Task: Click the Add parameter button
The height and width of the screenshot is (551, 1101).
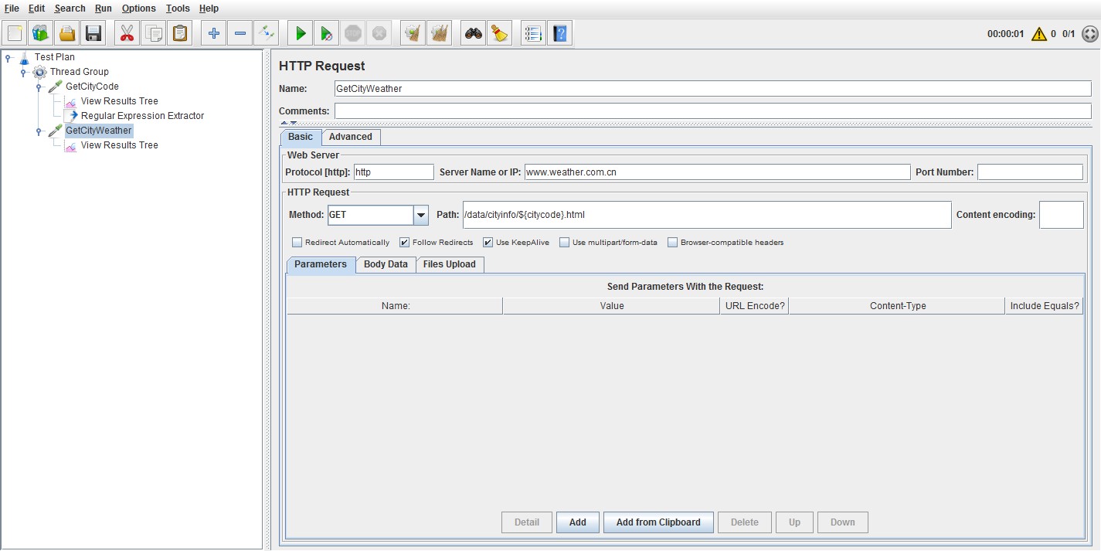Action: [x=578, y=522]
